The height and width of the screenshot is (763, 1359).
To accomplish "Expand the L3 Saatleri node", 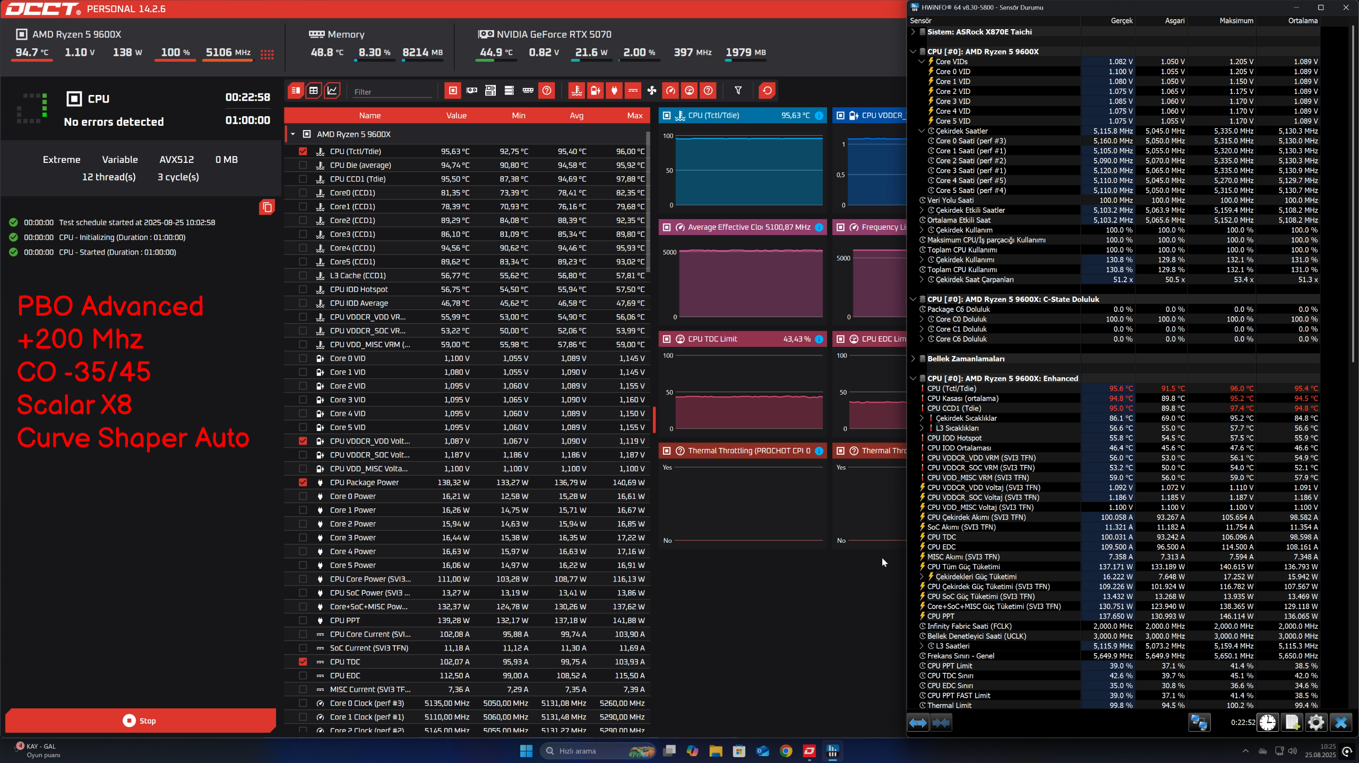I will coord(922,646).
